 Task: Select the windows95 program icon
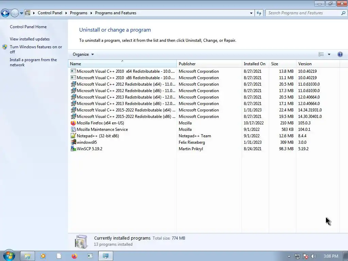(x=73, y=142)
